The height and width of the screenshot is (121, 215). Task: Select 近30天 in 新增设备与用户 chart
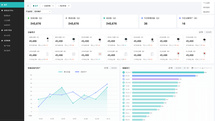tap(114, 68)
